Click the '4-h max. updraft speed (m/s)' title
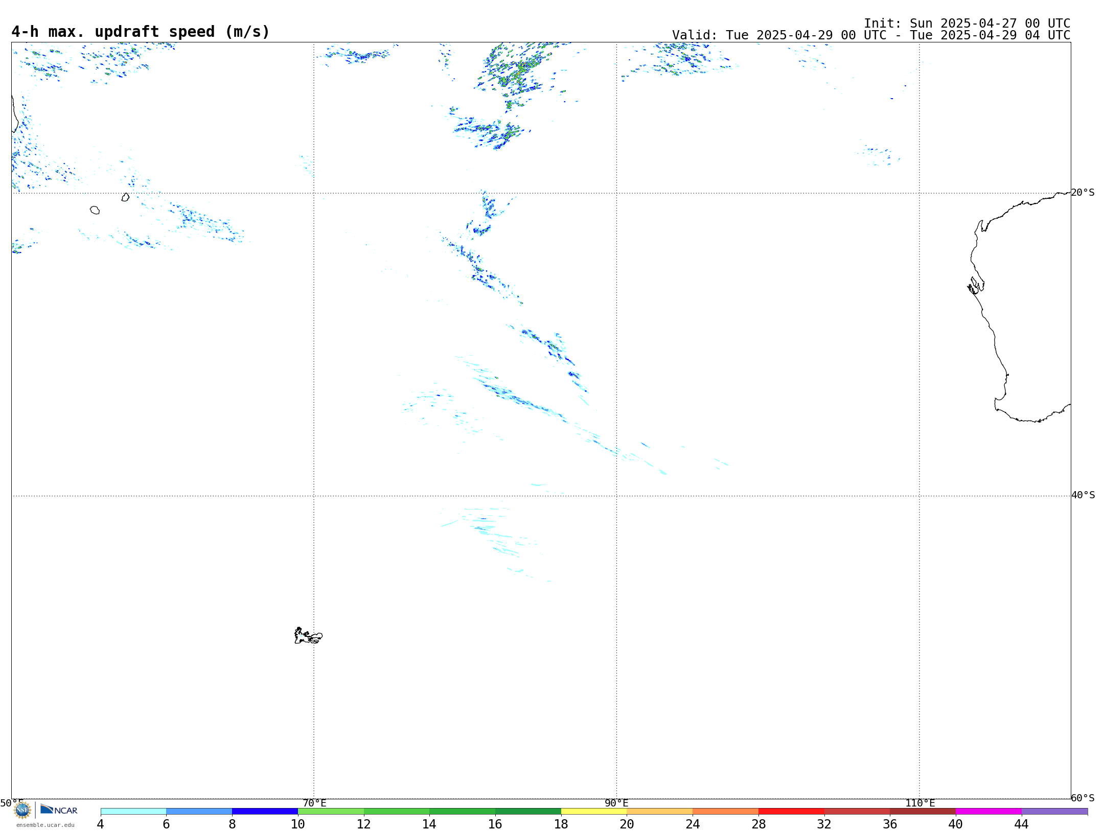The height and width of the screenshot is (831, 1104). pos(141,32)
